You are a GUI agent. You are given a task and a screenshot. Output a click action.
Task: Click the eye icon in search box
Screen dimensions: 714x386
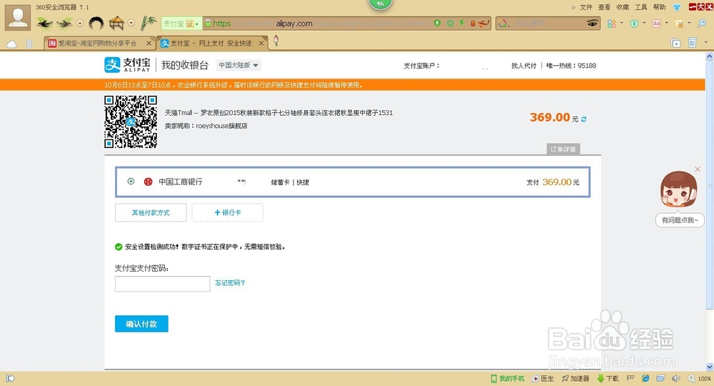coord(592,24)
